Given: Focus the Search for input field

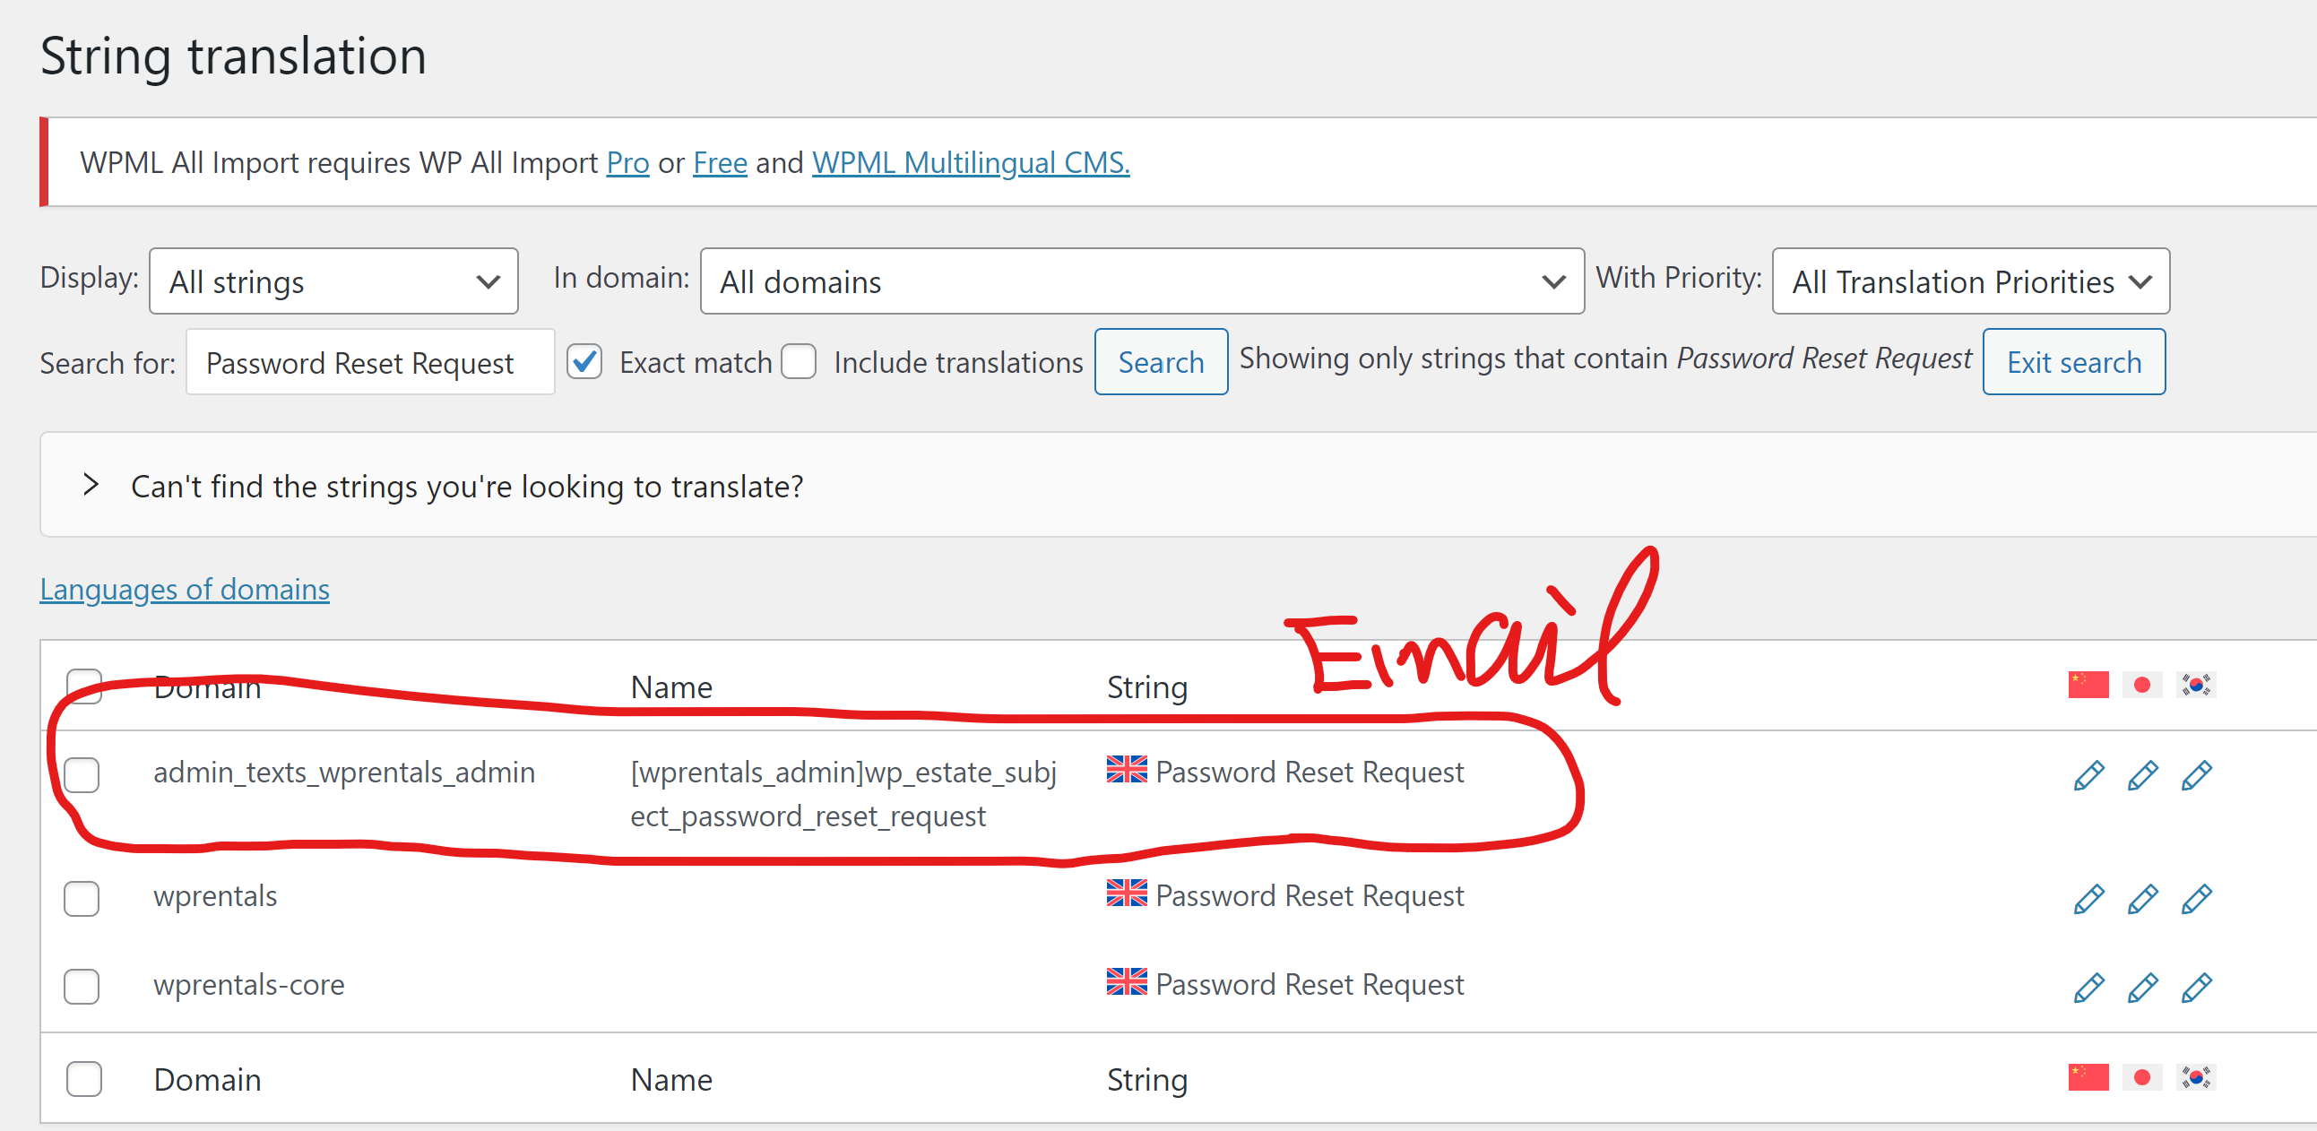Looking at the screenshot, I should click(x=369, y=361).
